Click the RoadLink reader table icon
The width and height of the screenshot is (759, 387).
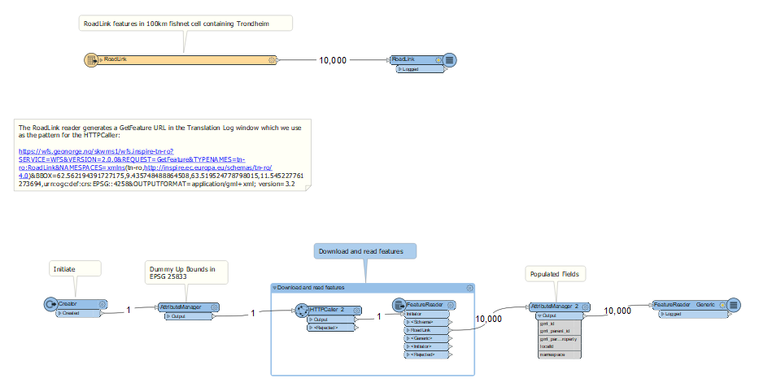[x=91, y=60]
